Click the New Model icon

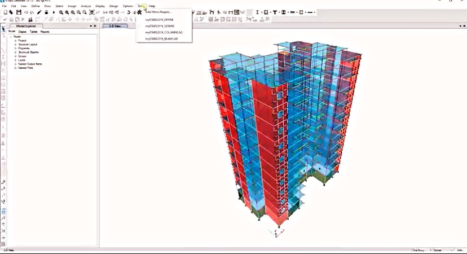(x=5, y=12)
